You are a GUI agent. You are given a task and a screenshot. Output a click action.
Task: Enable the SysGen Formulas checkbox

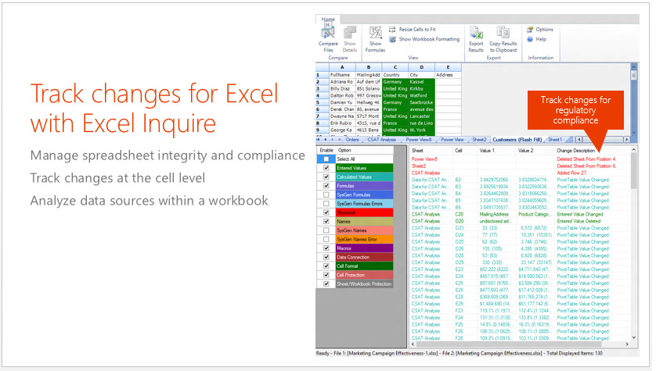[326, 194]
